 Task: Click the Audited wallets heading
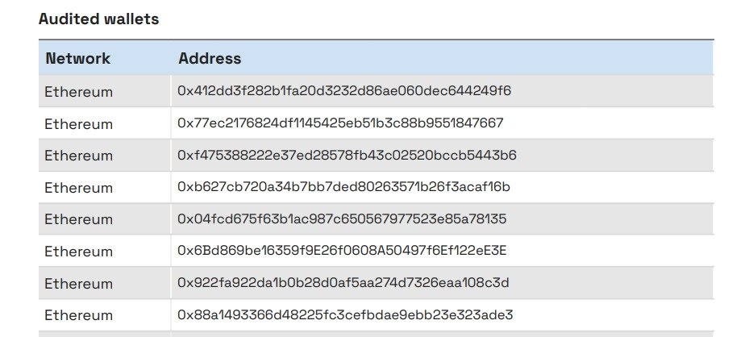tap(99, 19)
